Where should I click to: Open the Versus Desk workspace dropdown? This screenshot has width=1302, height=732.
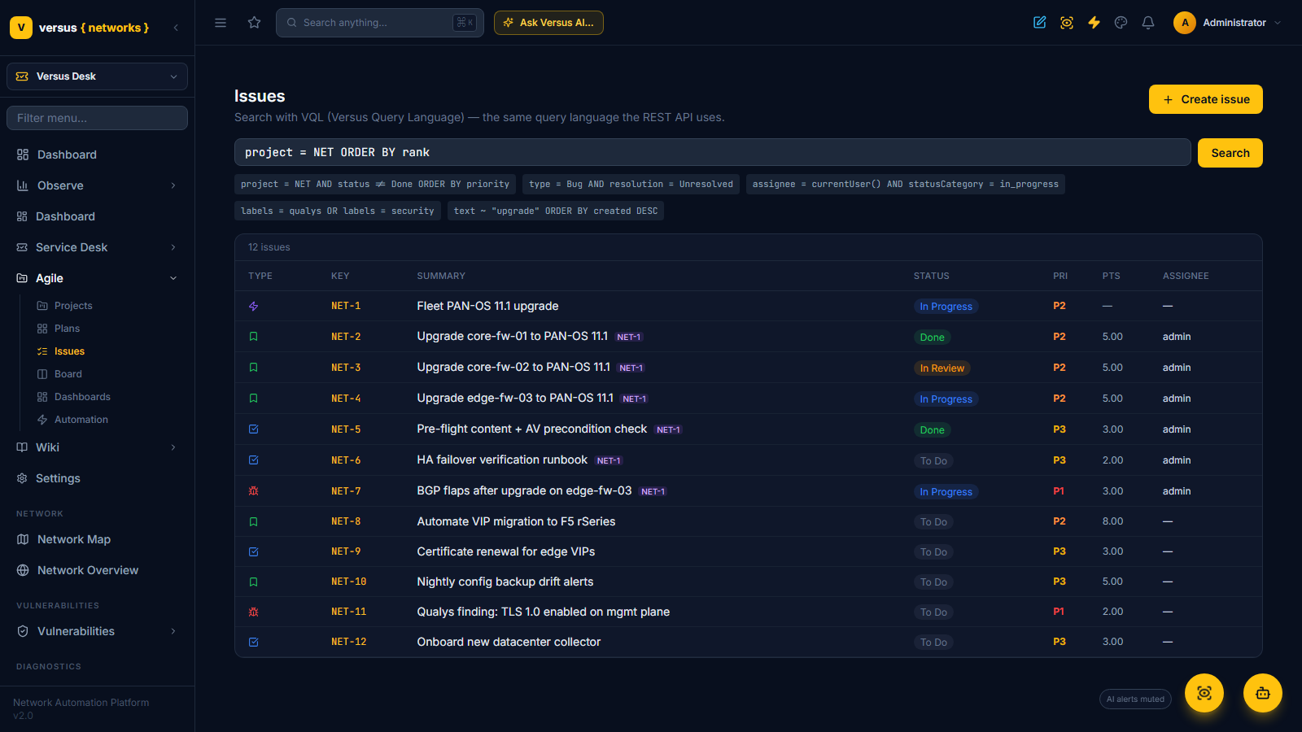97,76
